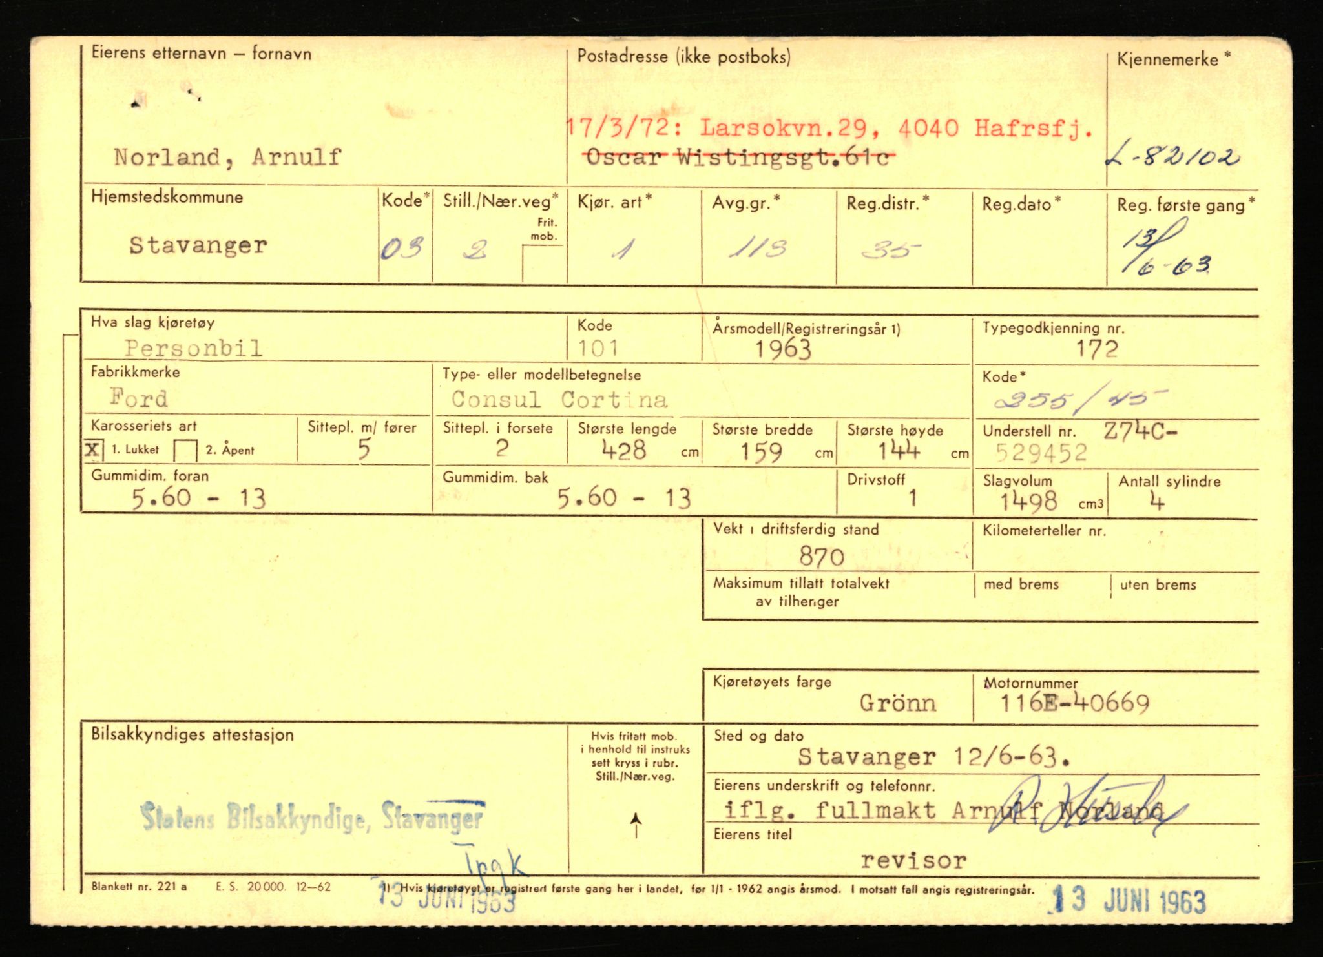Click the typed text iflg. fullmakt
This screenshot has height=957, width=1323.
tap(829, 810)
